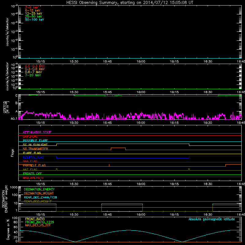The image size is (245, 245).
Task: Click the Absolute geomagnetic latitude label
Action: (x=212, y=219)
